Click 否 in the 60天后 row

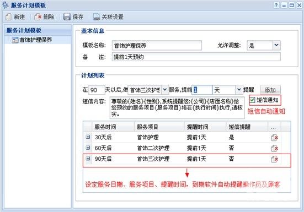231,148
